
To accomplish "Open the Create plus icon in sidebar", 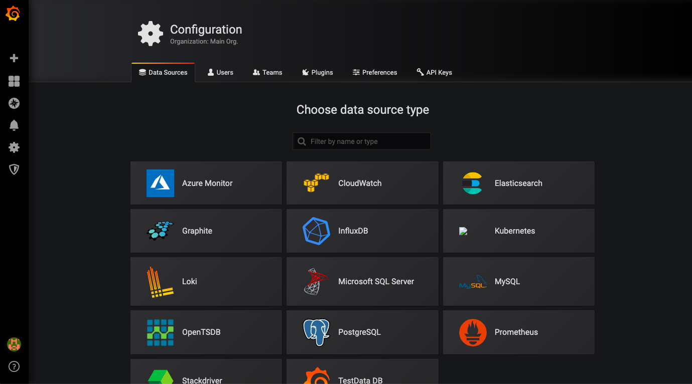I will coord(14,58).
